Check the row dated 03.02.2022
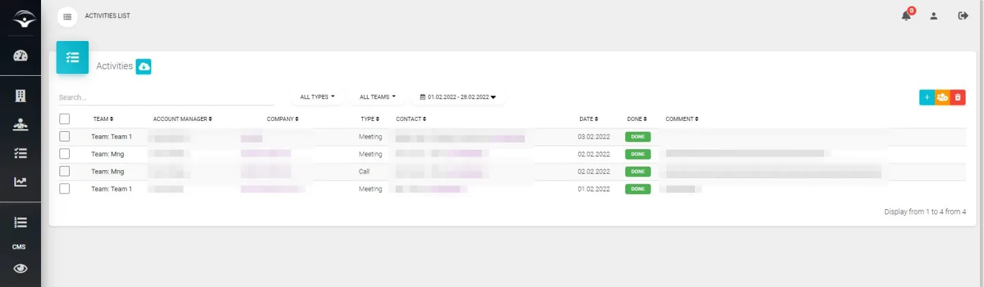 (x=65, y=137)
